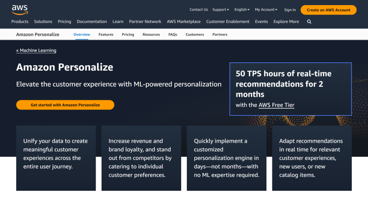
Task: Click the 'Amazon Personalize' page heading
Action: pyautogui.click(x=64, y=67)
